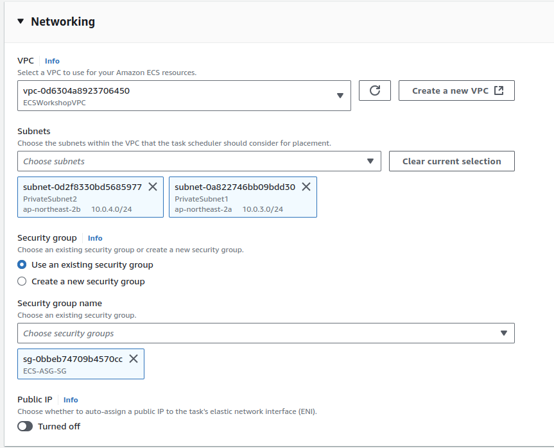Open the Choose subnets dropdown
Image resolution: width=554 pixels, height=448 pixels.
tap(199, 161)
